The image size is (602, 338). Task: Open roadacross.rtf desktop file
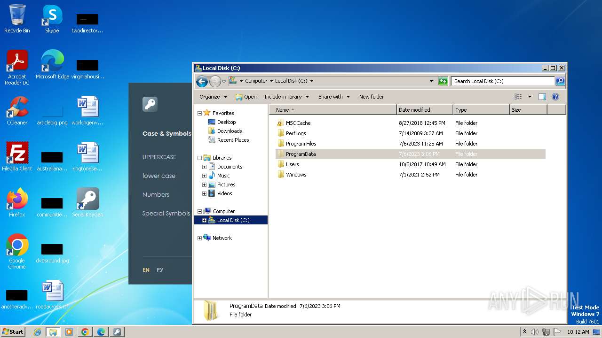tap(52, 295)
